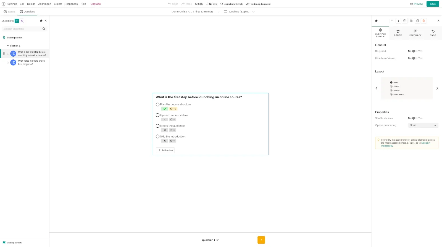Click the orange next-question arrow
Screen dimensions: 442x247
(x=261, y=240)
